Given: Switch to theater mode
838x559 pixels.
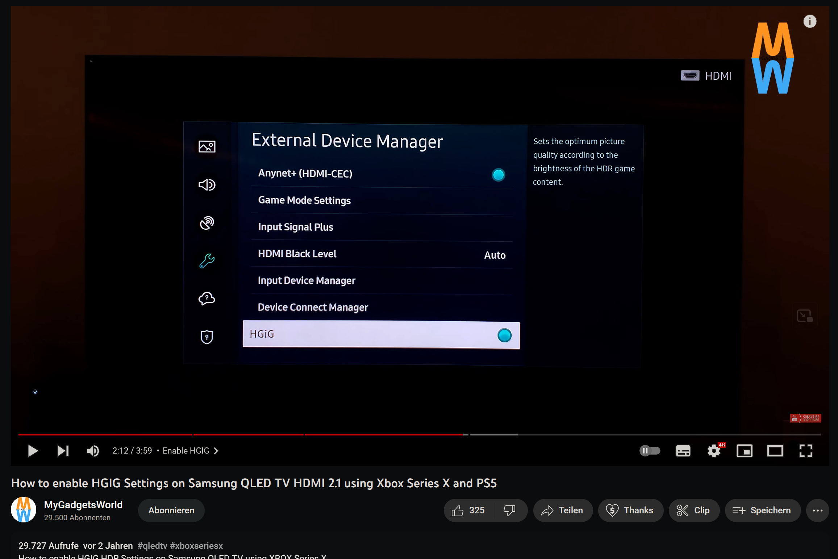Looking at the screenshot, I should click(775, 450).
